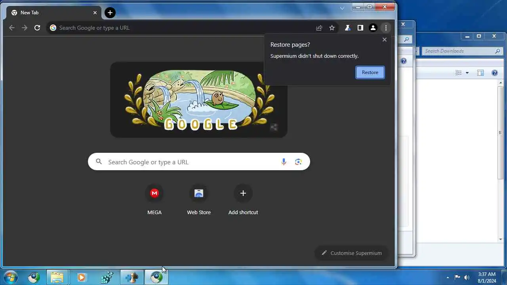Open the Web Store shortcut
Screen dimensions: 507x285
[x=199, y=200]
